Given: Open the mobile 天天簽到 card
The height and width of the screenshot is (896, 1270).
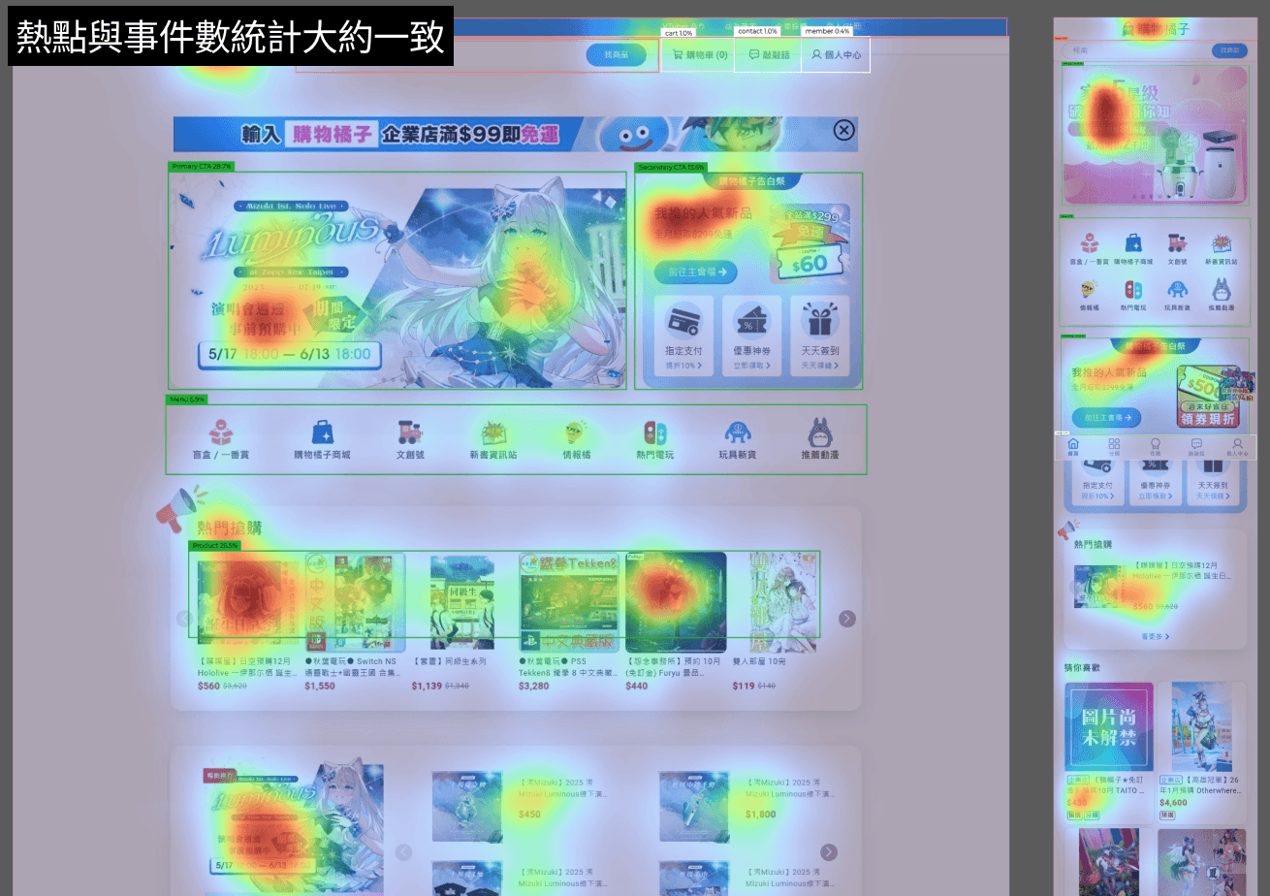Looking at the screenshot, I should pos(1212,482).
